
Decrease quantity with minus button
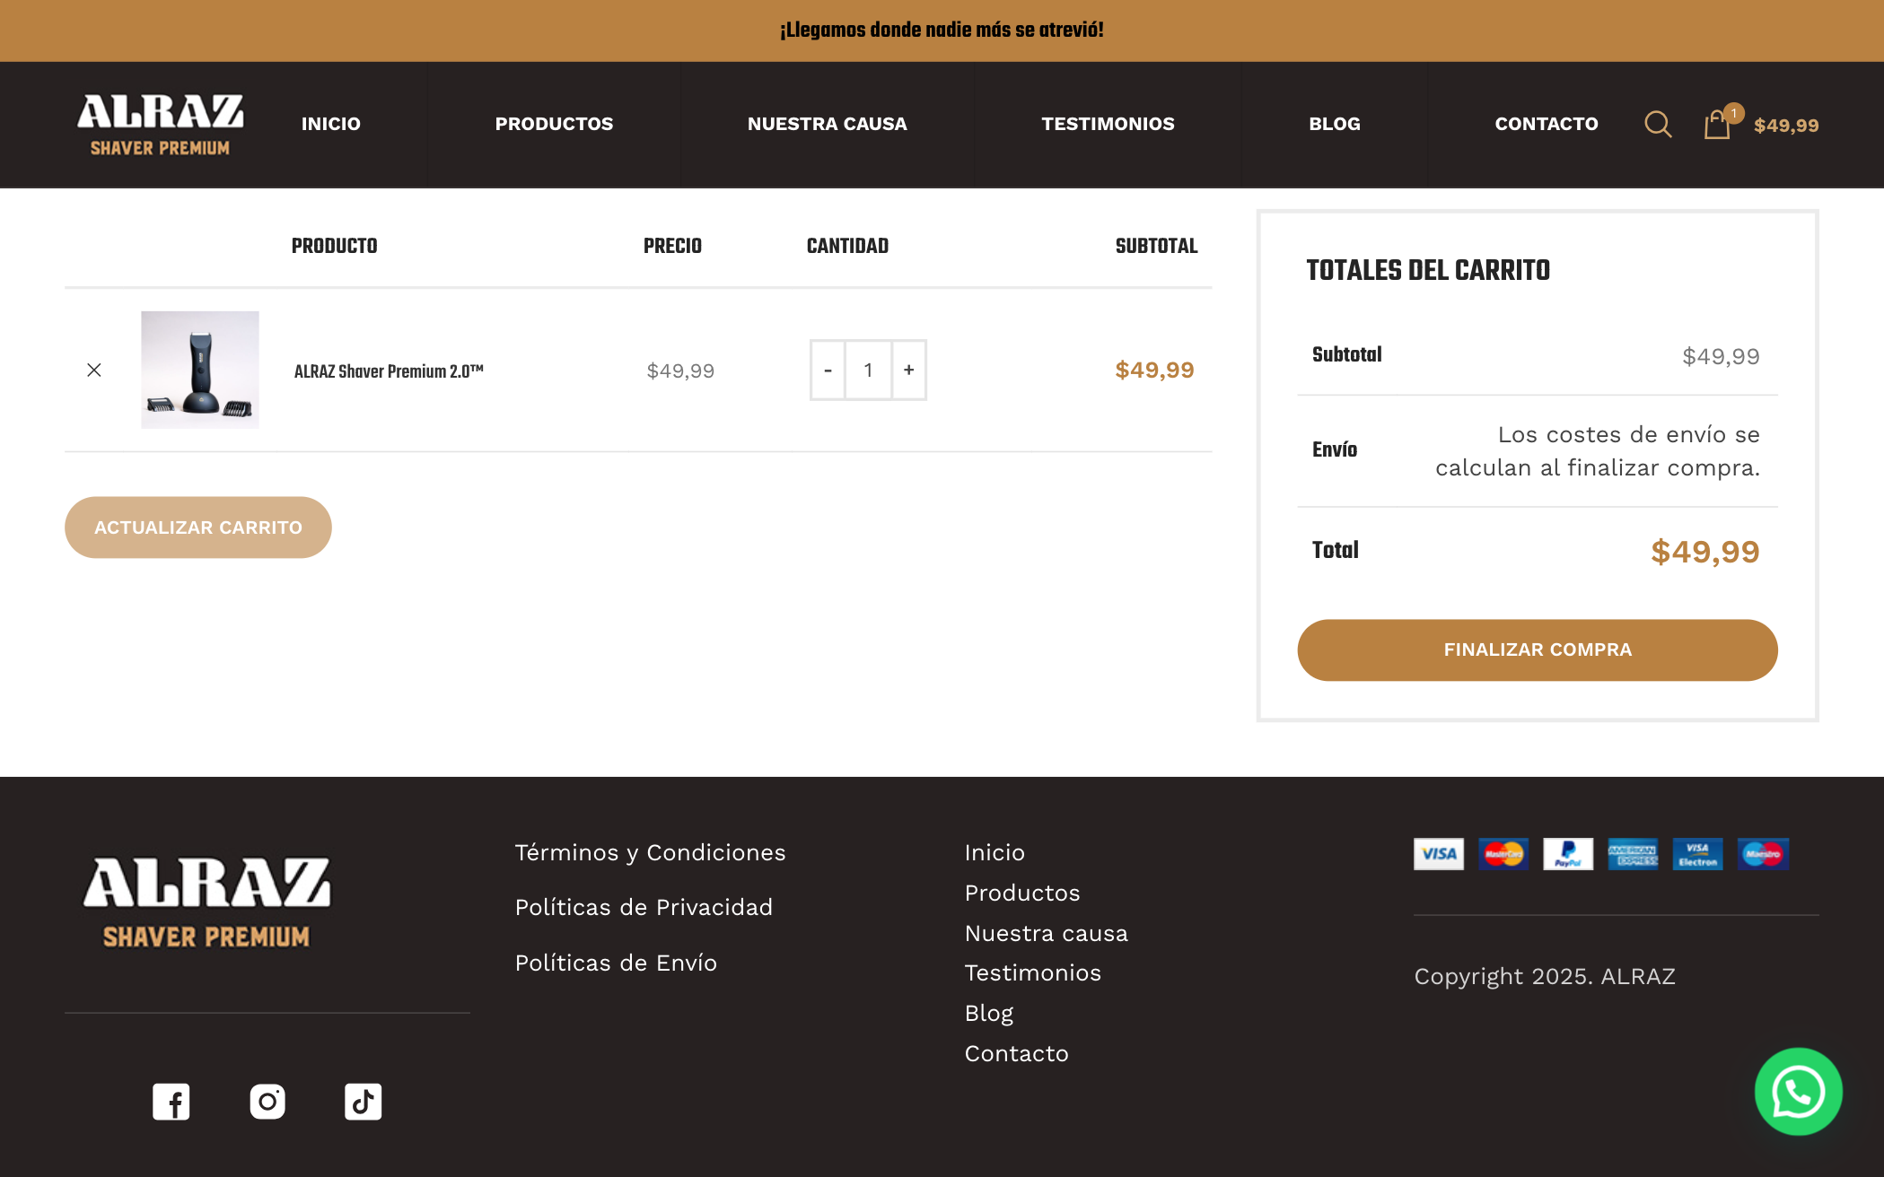pyautogui.click(x=828, y=370)
